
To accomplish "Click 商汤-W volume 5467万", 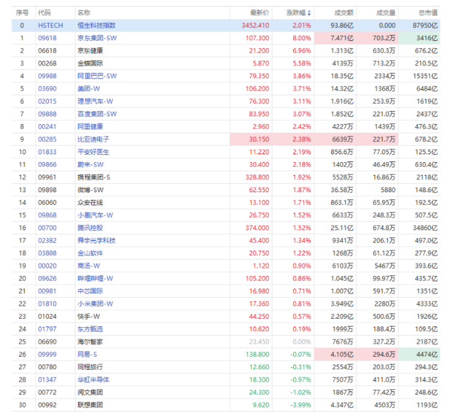I will (385, 266).
